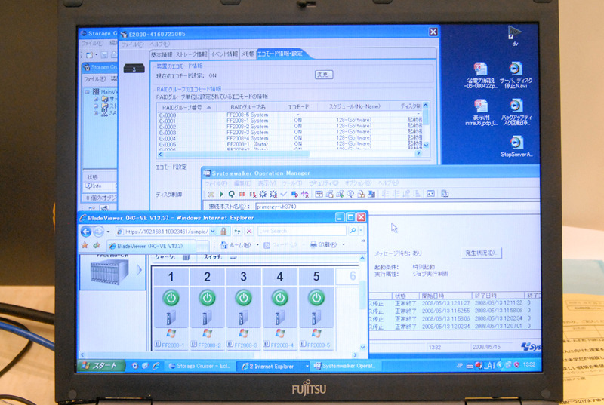
Task: Go back in Internet Explorer
Action: click(x=86, y=231)
